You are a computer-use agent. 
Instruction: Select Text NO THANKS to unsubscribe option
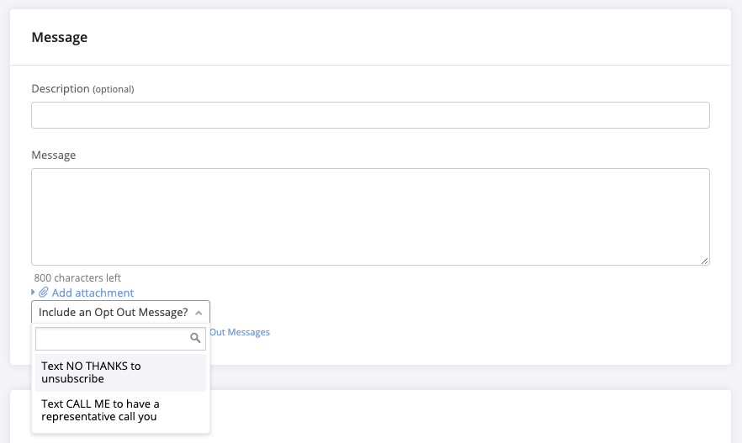tap(120, 372)
